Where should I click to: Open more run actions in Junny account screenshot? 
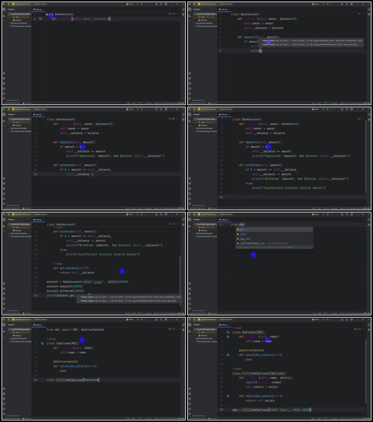(x=146, y=215)
